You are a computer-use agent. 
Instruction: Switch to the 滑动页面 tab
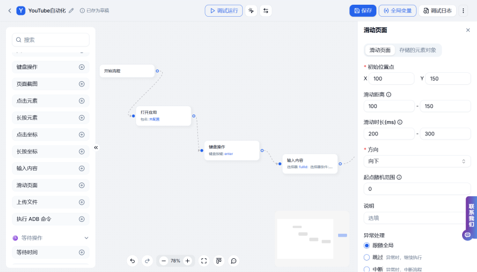pyautogui.click(x=380, y=50)
